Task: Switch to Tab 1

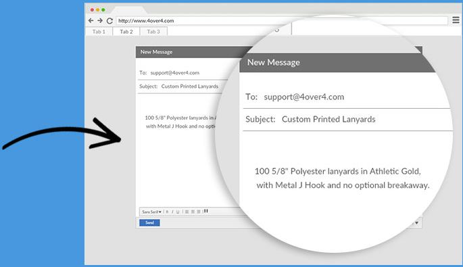Action: 99,32
